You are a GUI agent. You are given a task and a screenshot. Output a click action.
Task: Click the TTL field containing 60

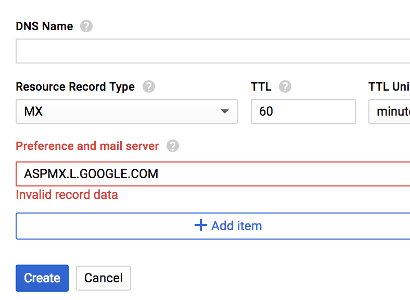[x=303, y=111]
